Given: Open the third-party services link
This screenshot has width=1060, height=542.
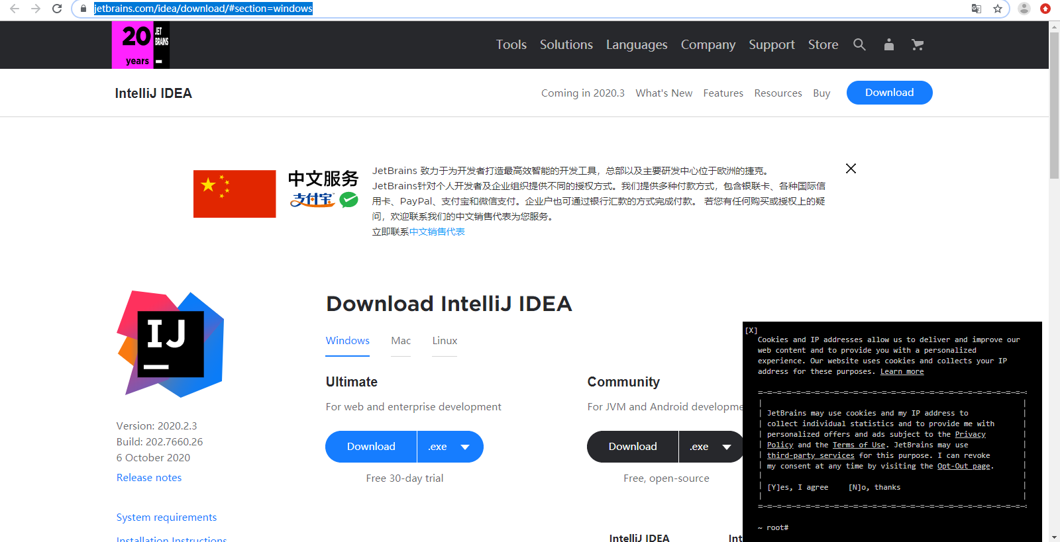Looking at the screenshot, I should click(811, 456).
